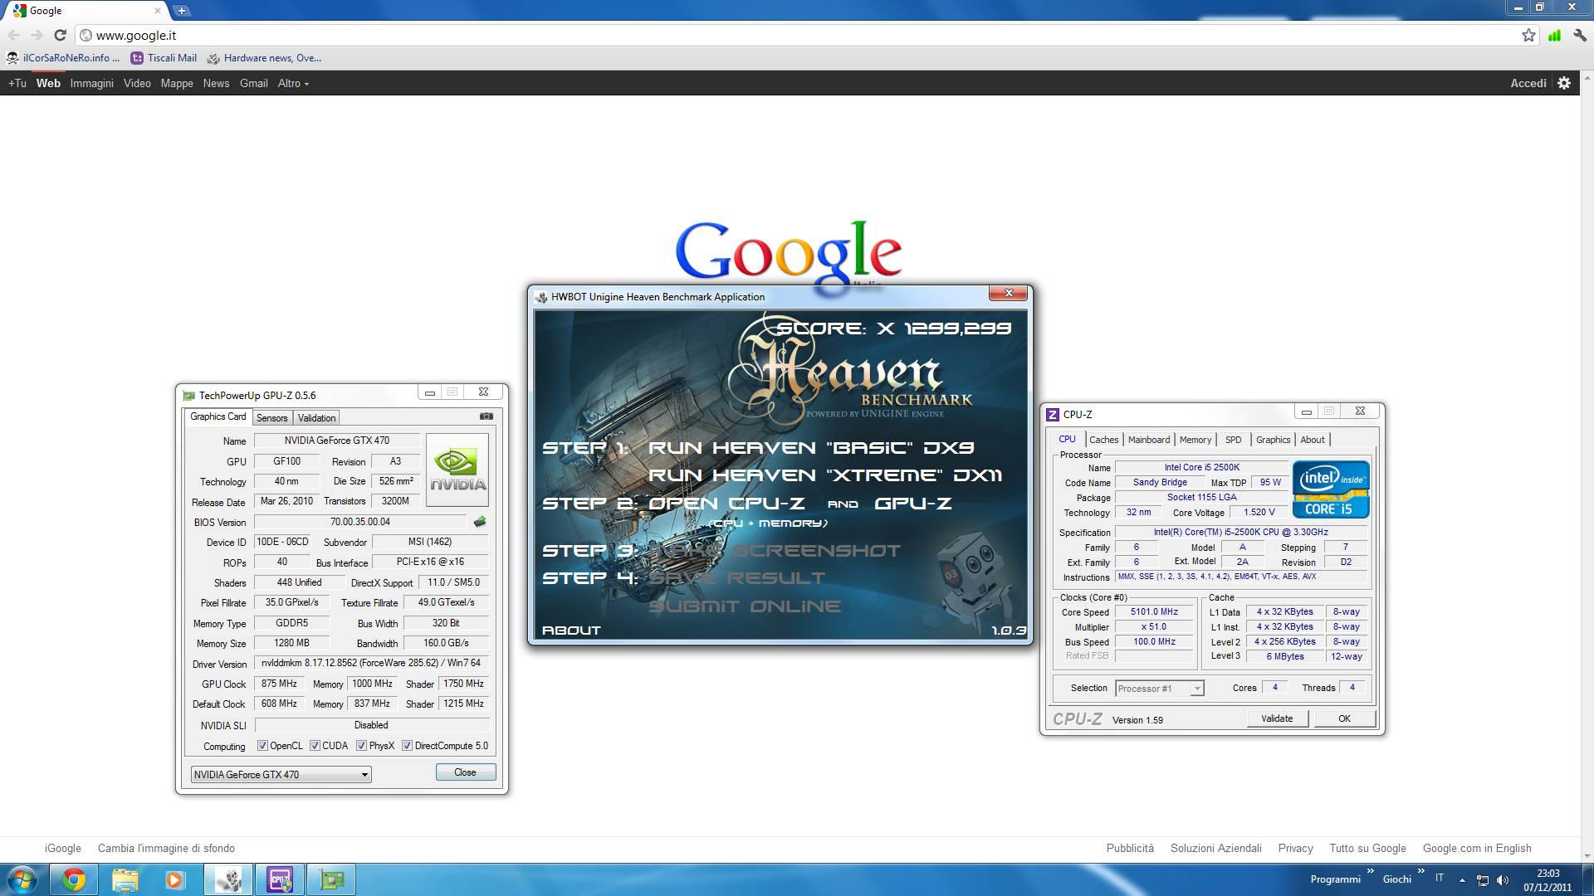This screenshot has width=1594, height=896.
Task: Select the GPU-Z taskbar icon
Action: point(331,879)
